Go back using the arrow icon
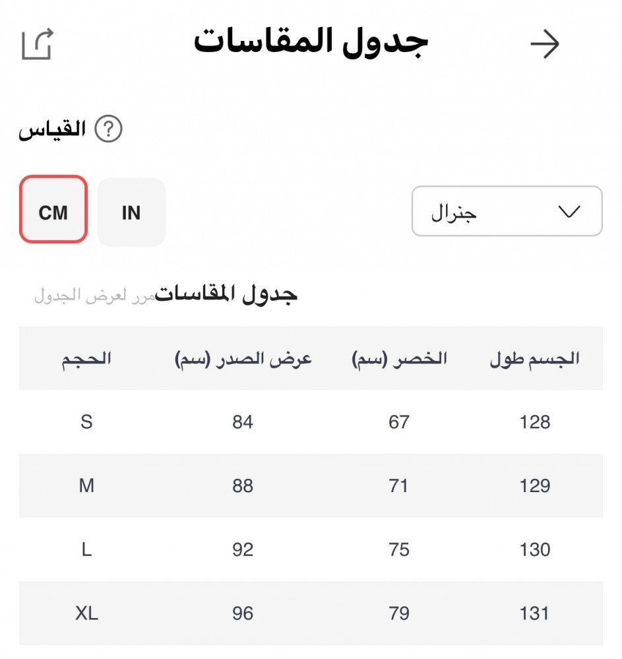This screenshot has height=659, width=622. 545,45
